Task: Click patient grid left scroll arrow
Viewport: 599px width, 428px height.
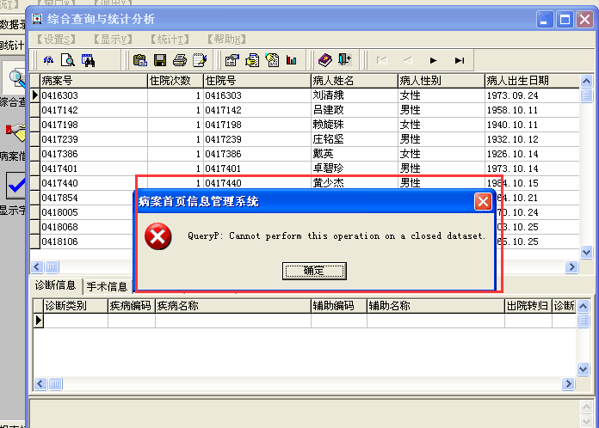Action: coord(37,266)
